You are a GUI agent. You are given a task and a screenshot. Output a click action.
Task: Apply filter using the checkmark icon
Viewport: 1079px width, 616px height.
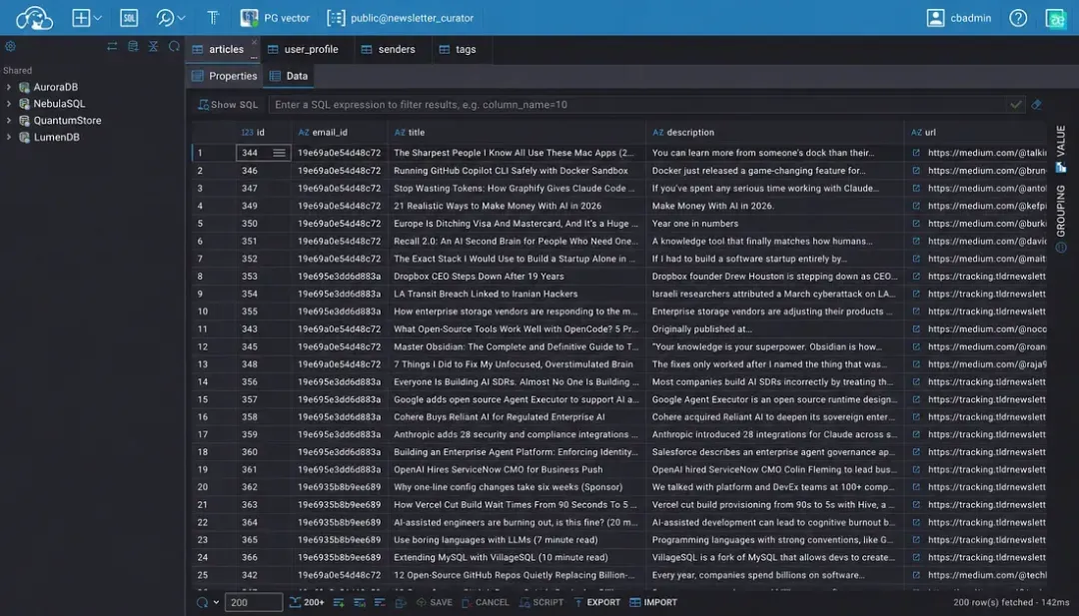(x=1015, y=105)
